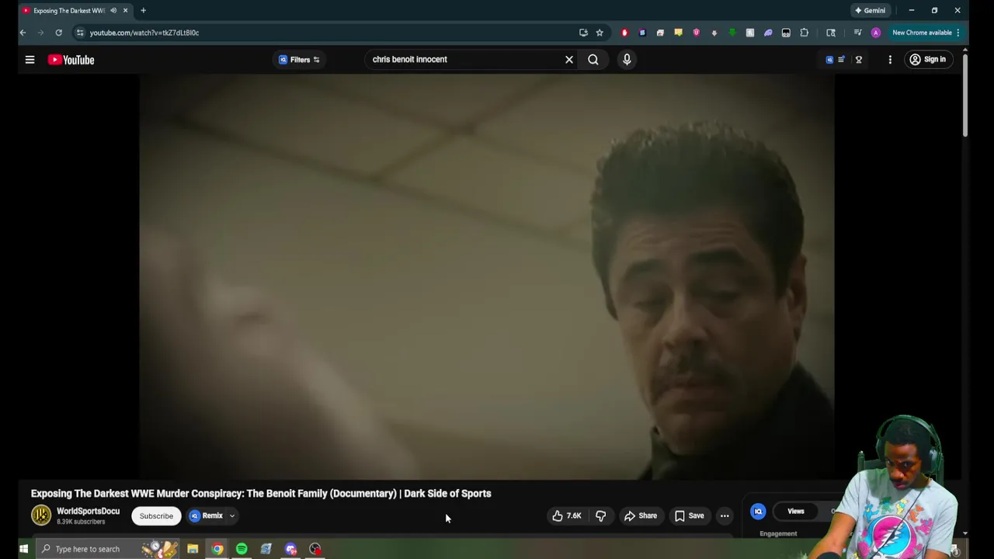Open Spotify from the taskbar
This screenshot has width=994, height=559.
pyautogui.click(x=242, y=549)
